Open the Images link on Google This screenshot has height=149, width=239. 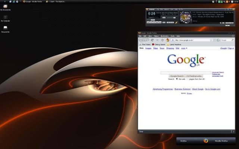148,48
